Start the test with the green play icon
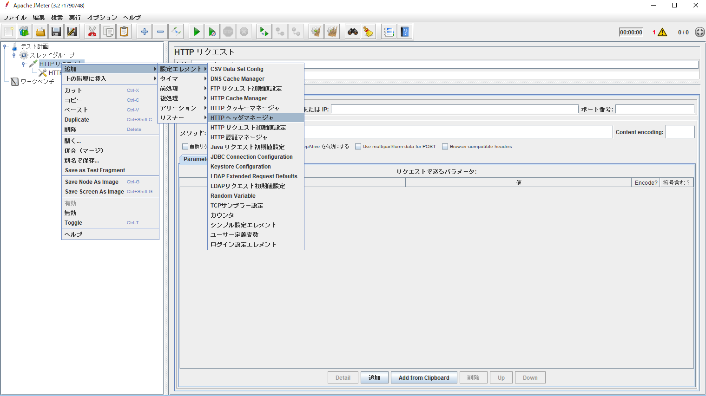Viewport: 706px width, 396px height. point(196,31)
